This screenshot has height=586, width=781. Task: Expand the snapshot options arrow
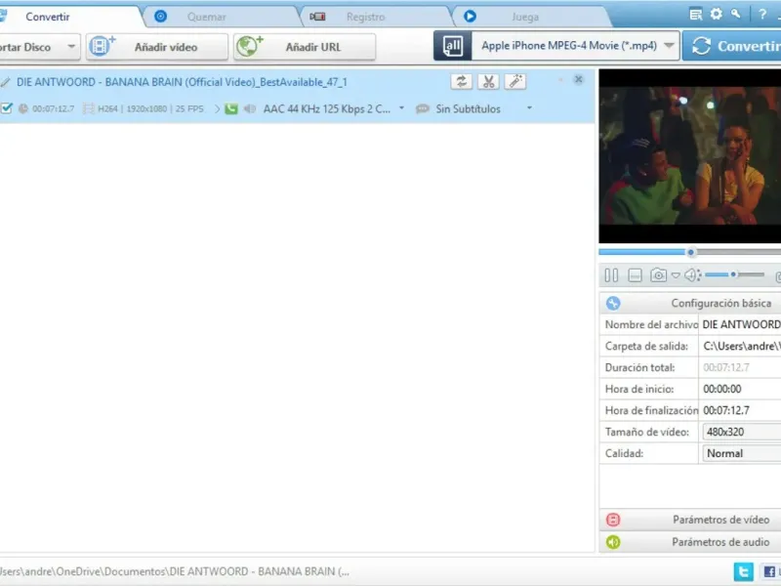676,275
